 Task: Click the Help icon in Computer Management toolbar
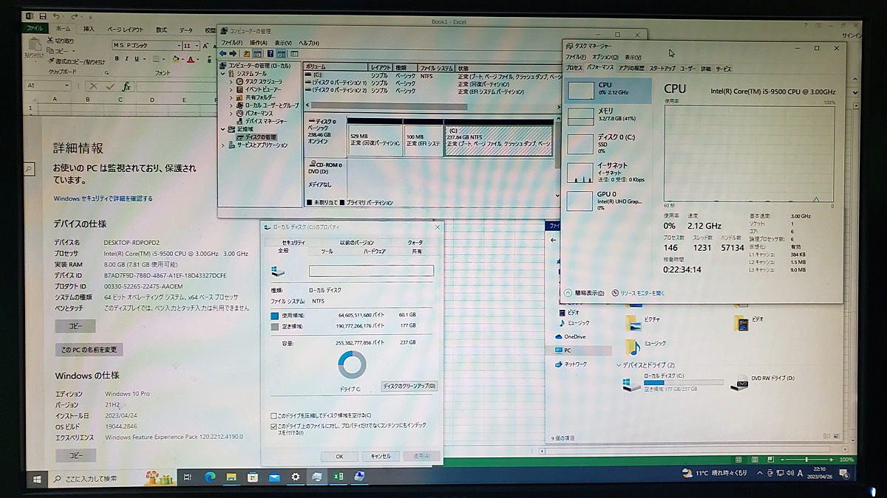[x=271, y=53]
